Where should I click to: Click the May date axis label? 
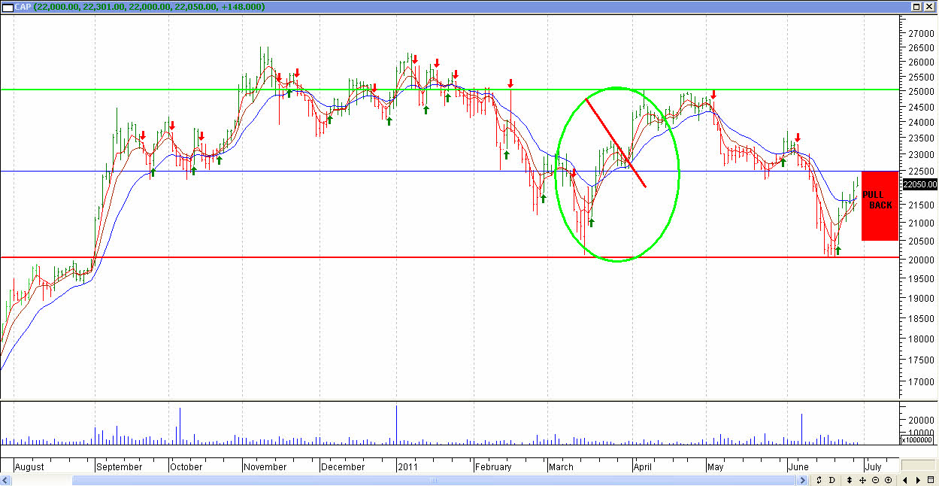[x=716, y=467]
